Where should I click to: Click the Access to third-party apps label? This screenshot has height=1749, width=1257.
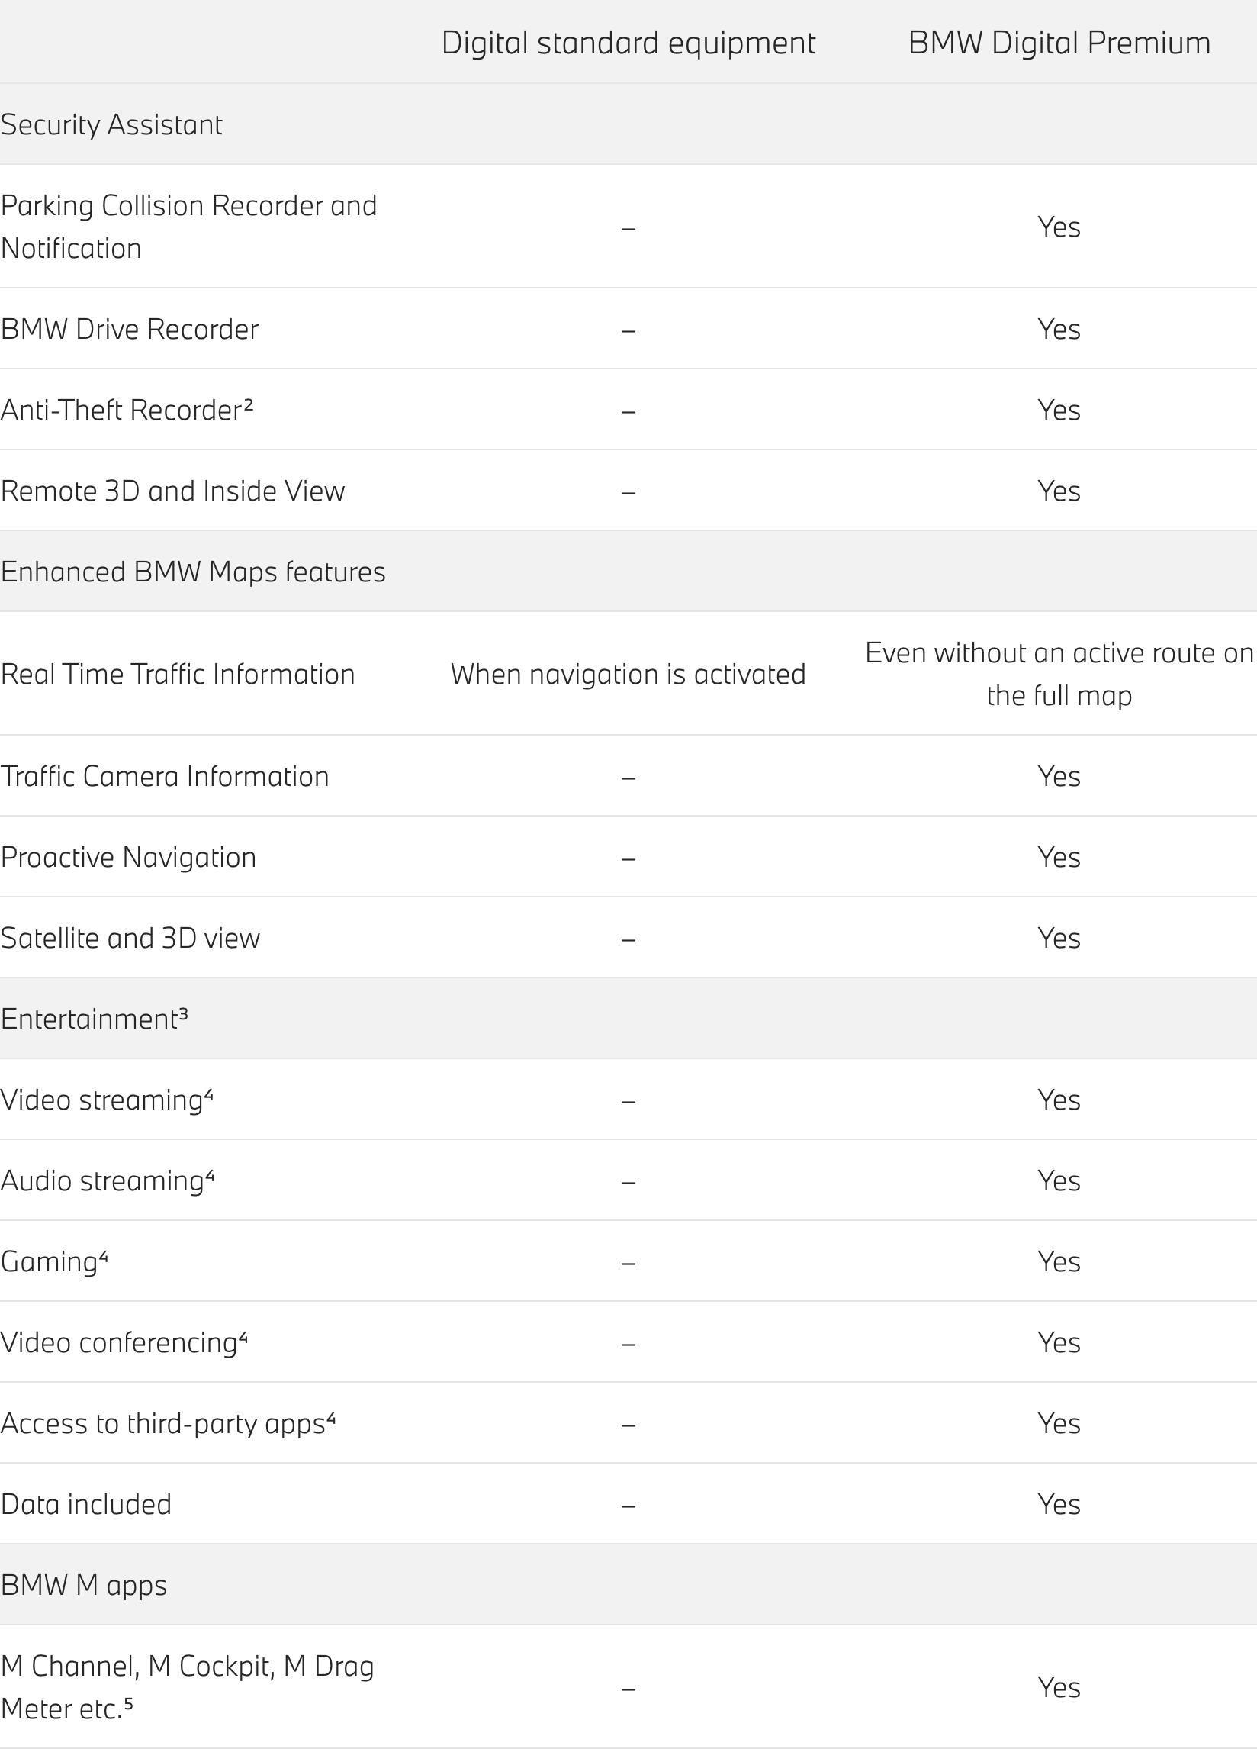pos(168,1424)
